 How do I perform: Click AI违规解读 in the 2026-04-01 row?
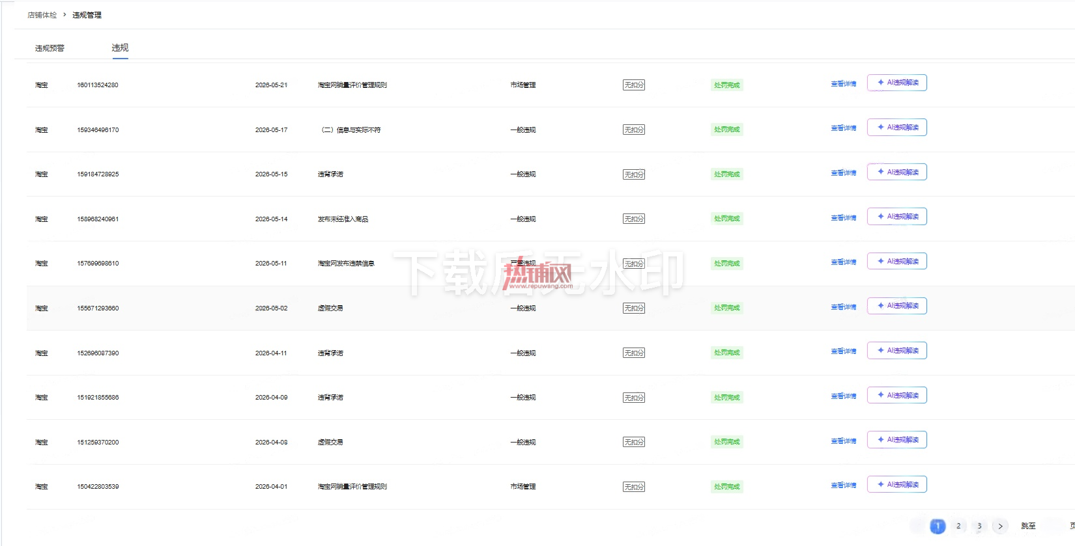point(896,484)
